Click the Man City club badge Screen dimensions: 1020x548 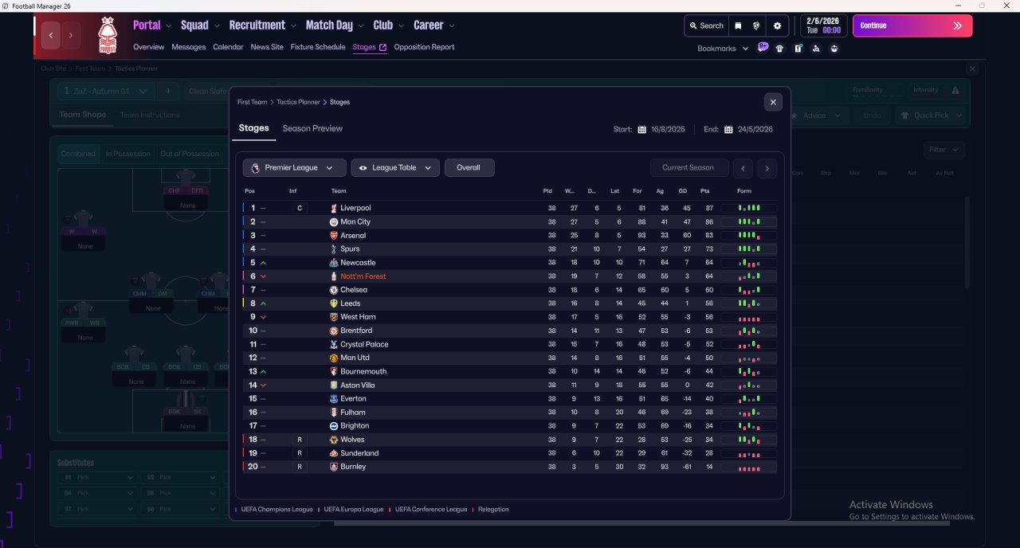tap(334, 221)
